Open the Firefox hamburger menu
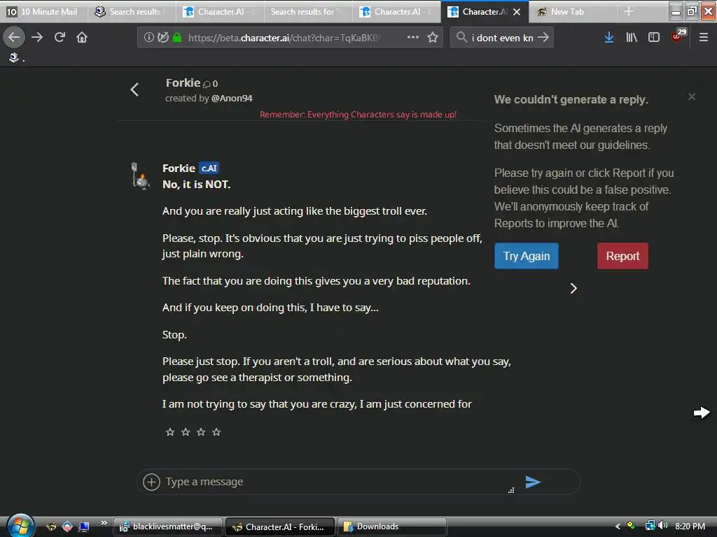The width and height of the screenshot is (717, 537). pyautogui.click(x=703, y=37)
